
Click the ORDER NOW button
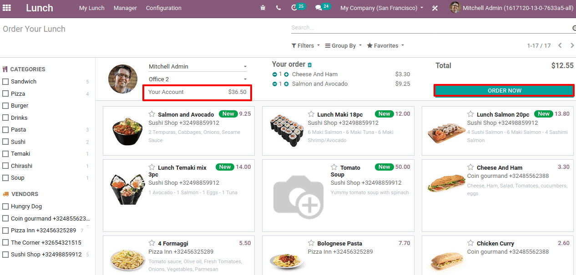pos(504,91)
